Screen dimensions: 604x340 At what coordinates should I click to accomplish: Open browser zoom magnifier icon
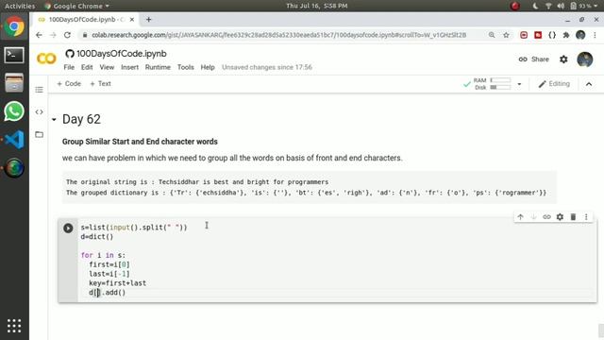(x=492, y=35)
